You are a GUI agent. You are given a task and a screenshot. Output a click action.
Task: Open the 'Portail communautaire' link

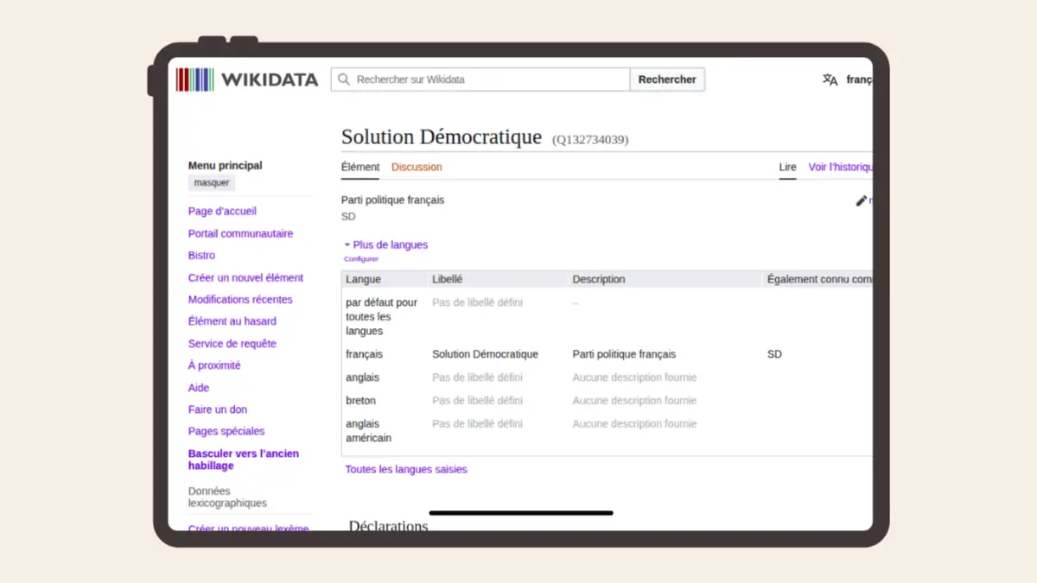click(241, 234)
